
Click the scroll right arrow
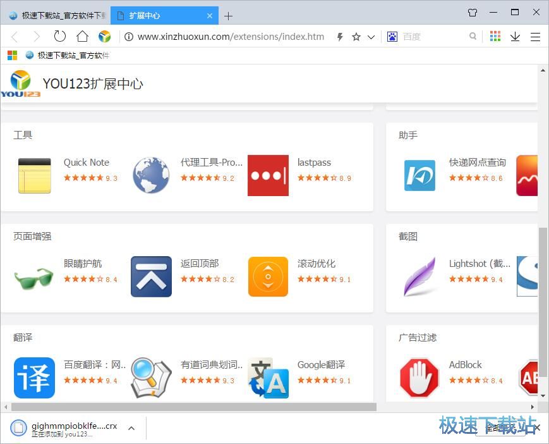click(x=532, y=407)
